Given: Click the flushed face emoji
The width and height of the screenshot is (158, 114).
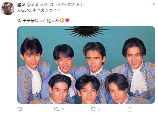Looking at the screenshot, I should point(62,20).
